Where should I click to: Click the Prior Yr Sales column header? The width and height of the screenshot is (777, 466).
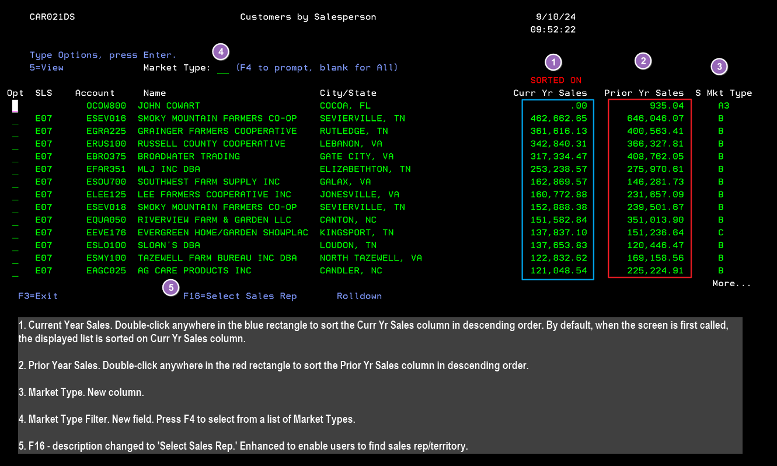643,93
